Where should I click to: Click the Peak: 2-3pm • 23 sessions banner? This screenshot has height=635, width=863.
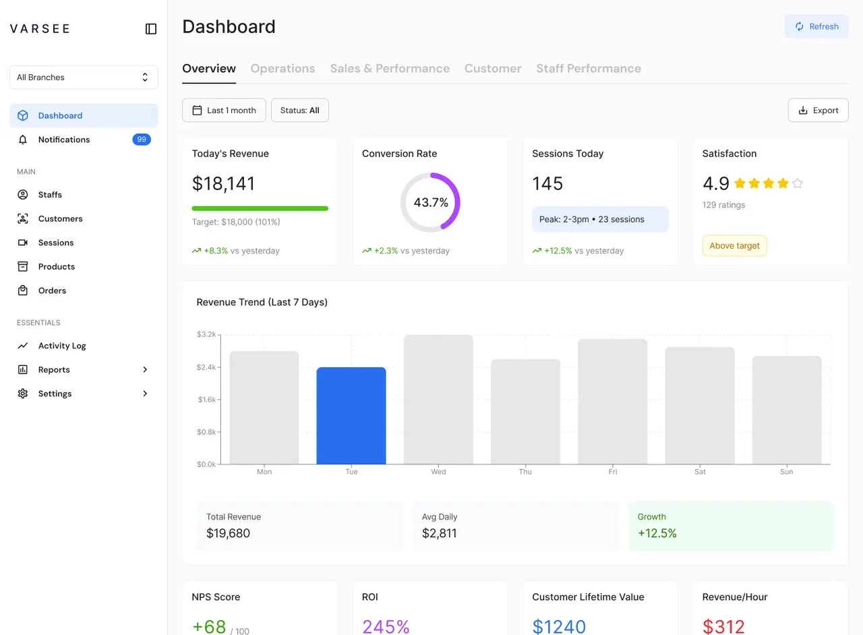[600, 219]
